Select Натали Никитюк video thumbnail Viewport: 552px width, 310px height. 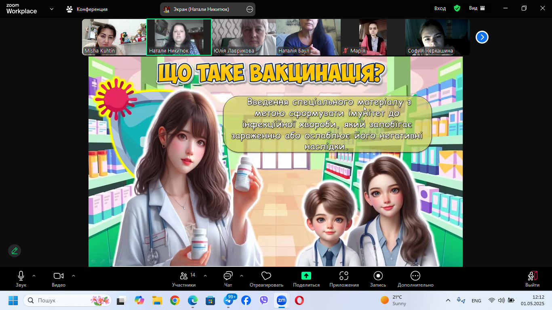point(179,37)
